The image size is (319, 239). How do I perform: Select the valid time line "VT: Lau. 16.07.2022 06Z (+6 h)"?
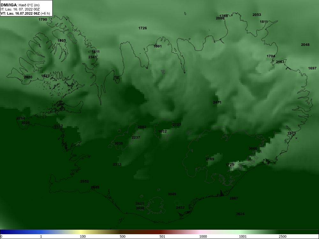click(x=25, y=14)
